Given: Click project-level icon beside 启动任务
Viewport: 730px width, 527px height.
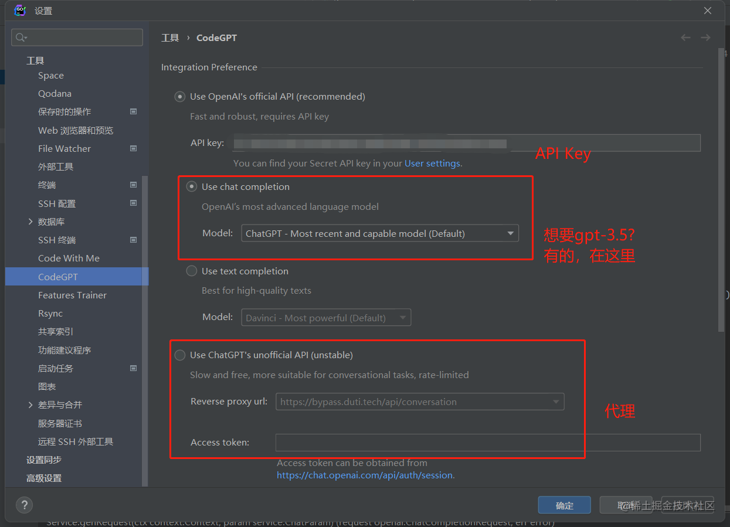Looking at the screenshot, I should tap(134, 368).
